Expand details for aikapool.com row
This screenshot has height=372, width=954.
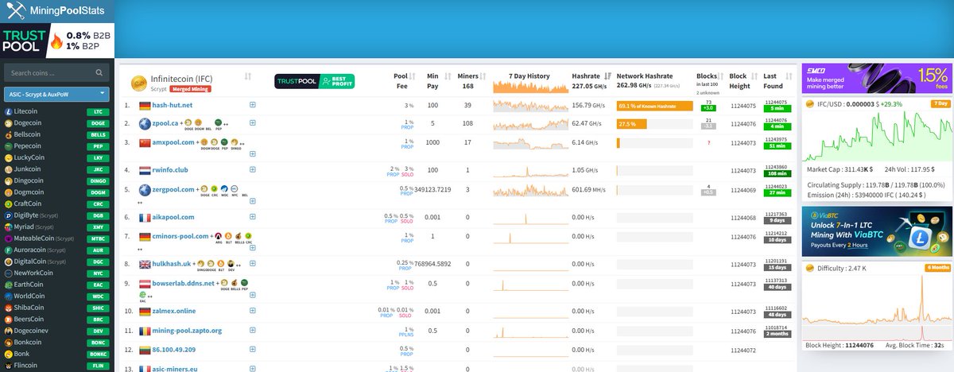(x=253, y=217)
